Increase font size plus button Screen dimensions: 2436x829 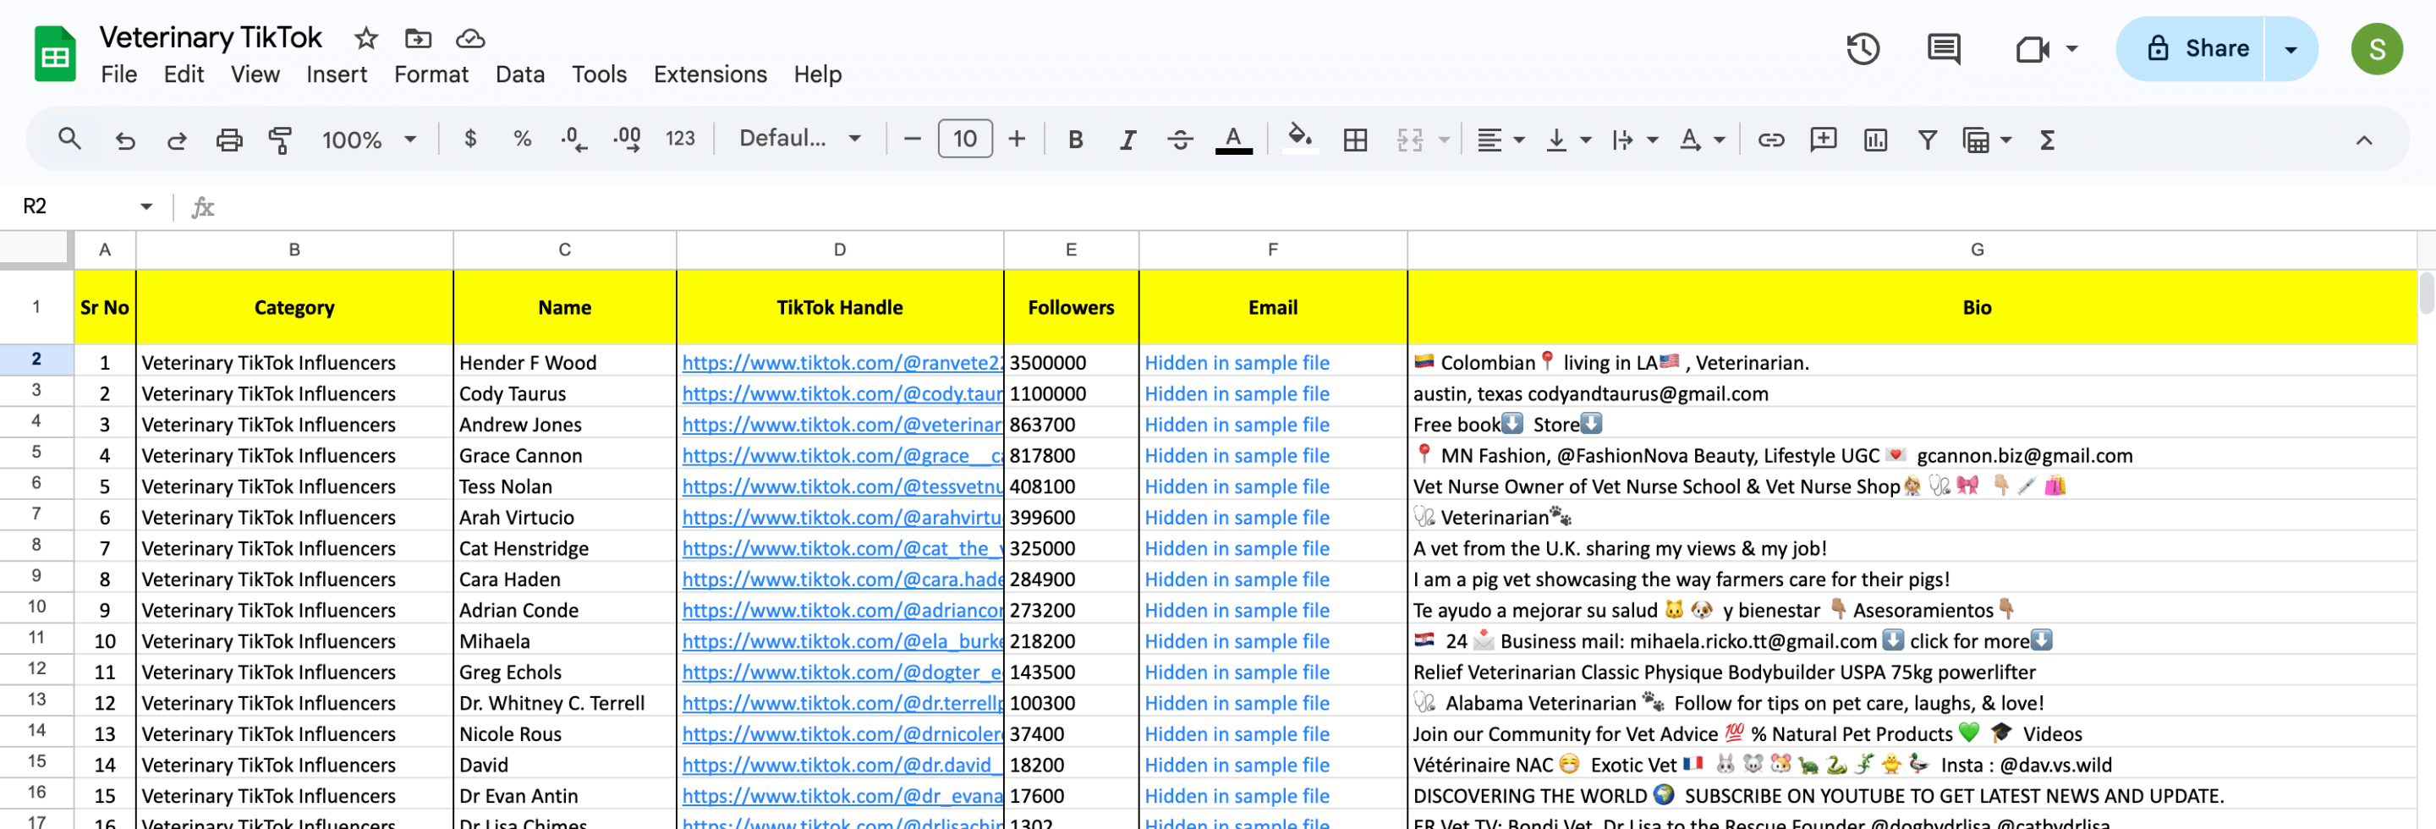pyautogui.click(x=1017, y=139)
